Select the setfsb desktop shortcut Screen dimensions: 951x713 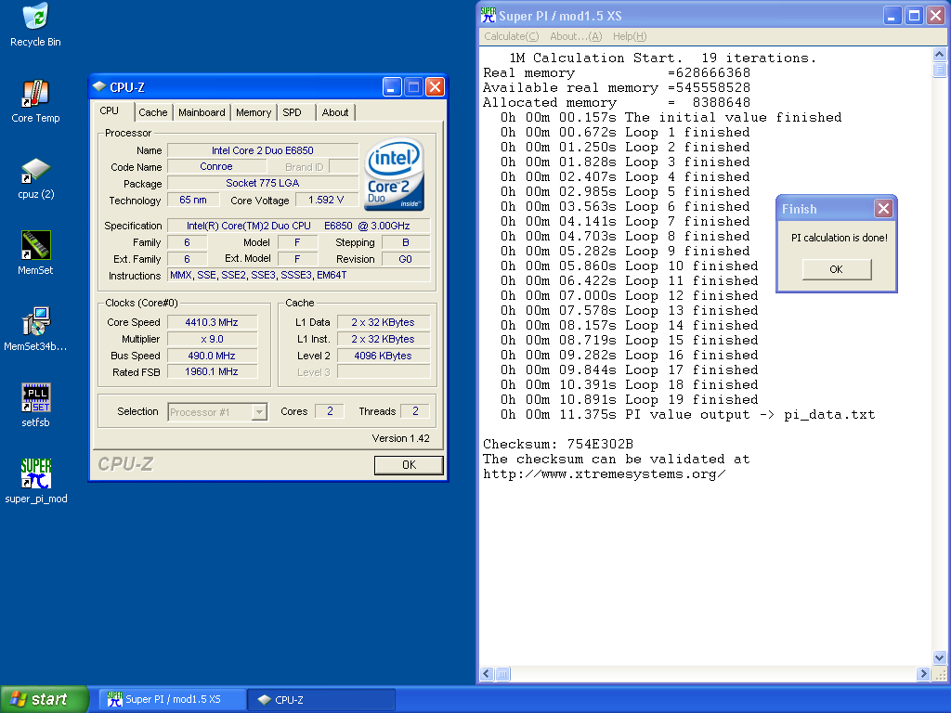35,406
